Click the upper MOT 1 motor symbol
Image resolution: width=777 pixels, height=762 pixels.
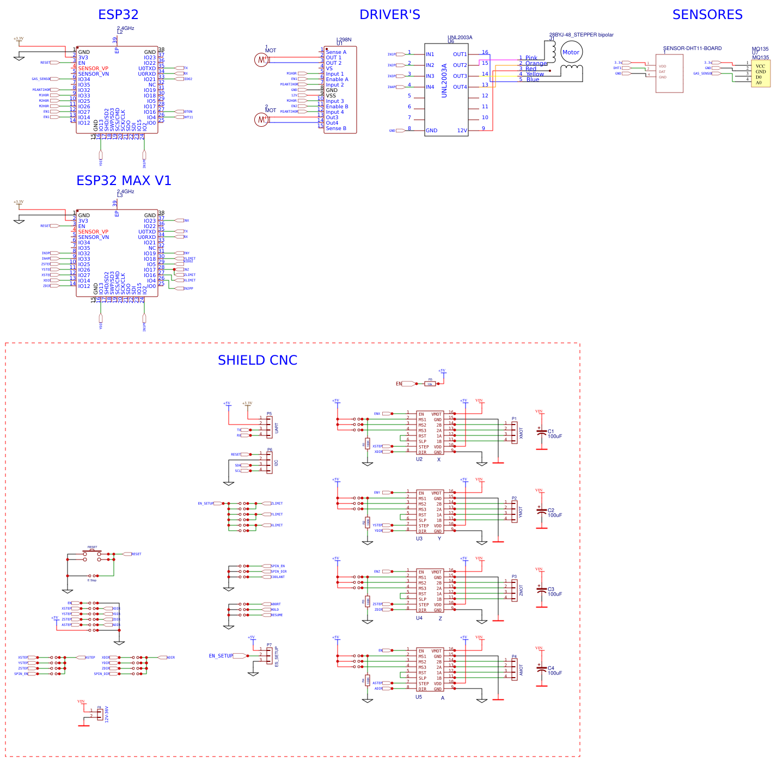click(x=261, y=60)
